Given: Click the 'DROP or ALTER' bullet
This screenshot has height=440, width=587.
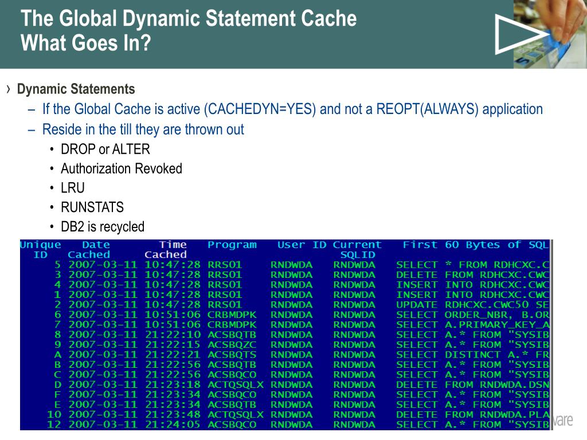Looking at the screenshot, I should [x=105, y=150].
